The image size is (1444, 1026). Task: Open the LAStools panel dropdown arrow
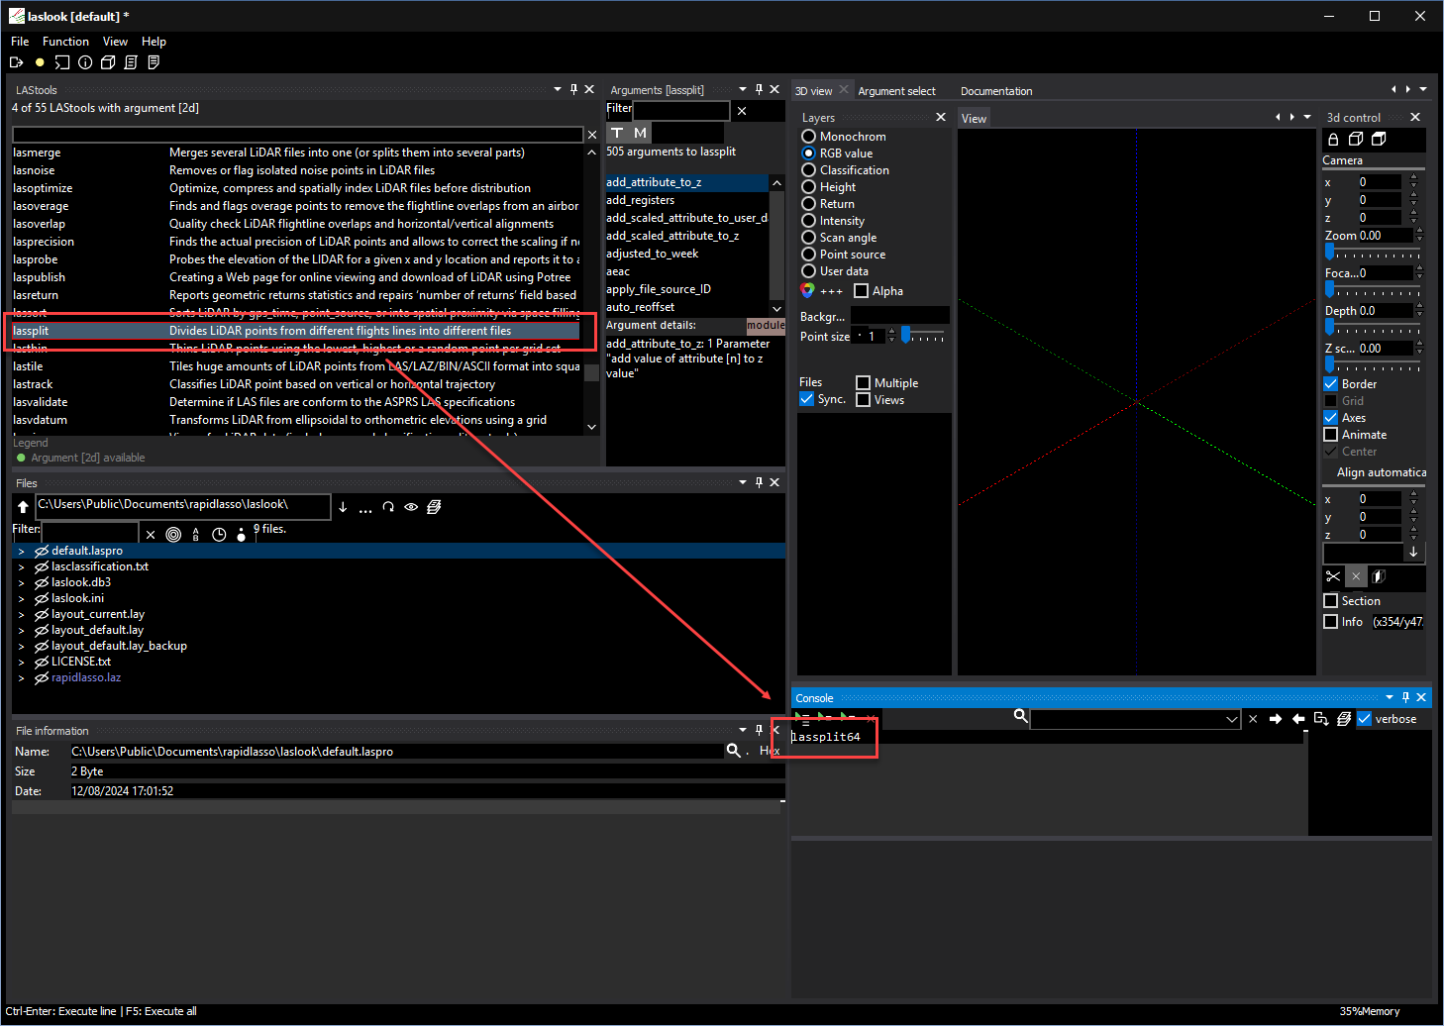(558, 89)
